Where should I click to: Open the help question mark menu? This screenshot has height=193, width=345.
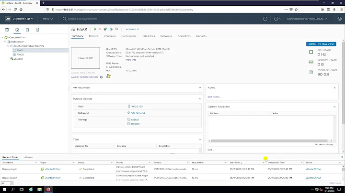(277, 19)
